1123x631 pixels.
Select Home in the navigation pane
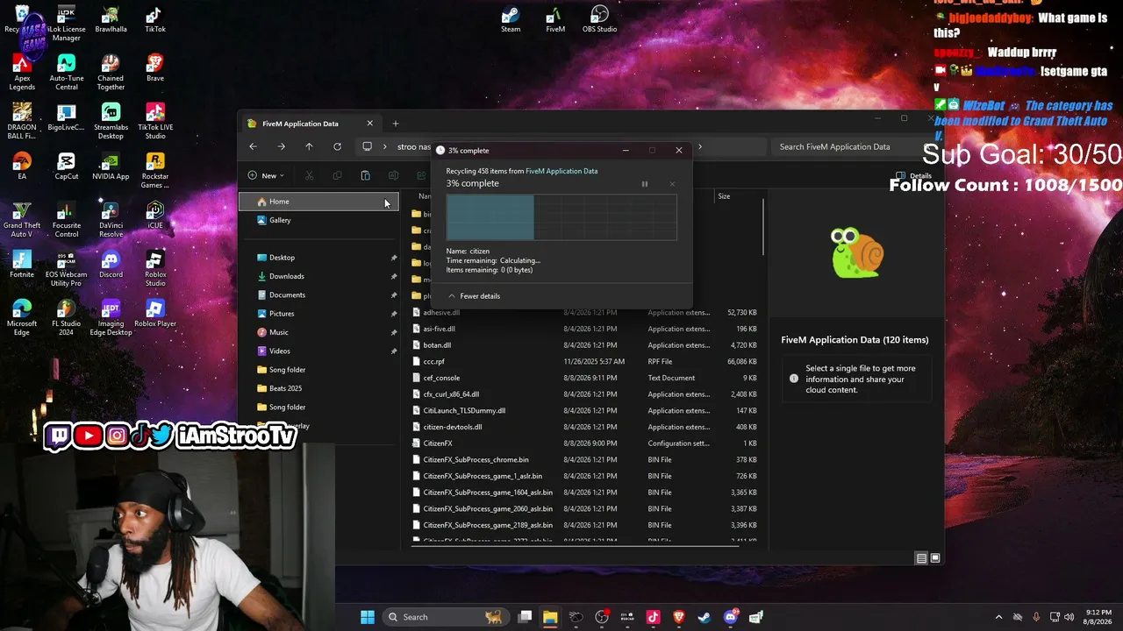tap(318, 202)
